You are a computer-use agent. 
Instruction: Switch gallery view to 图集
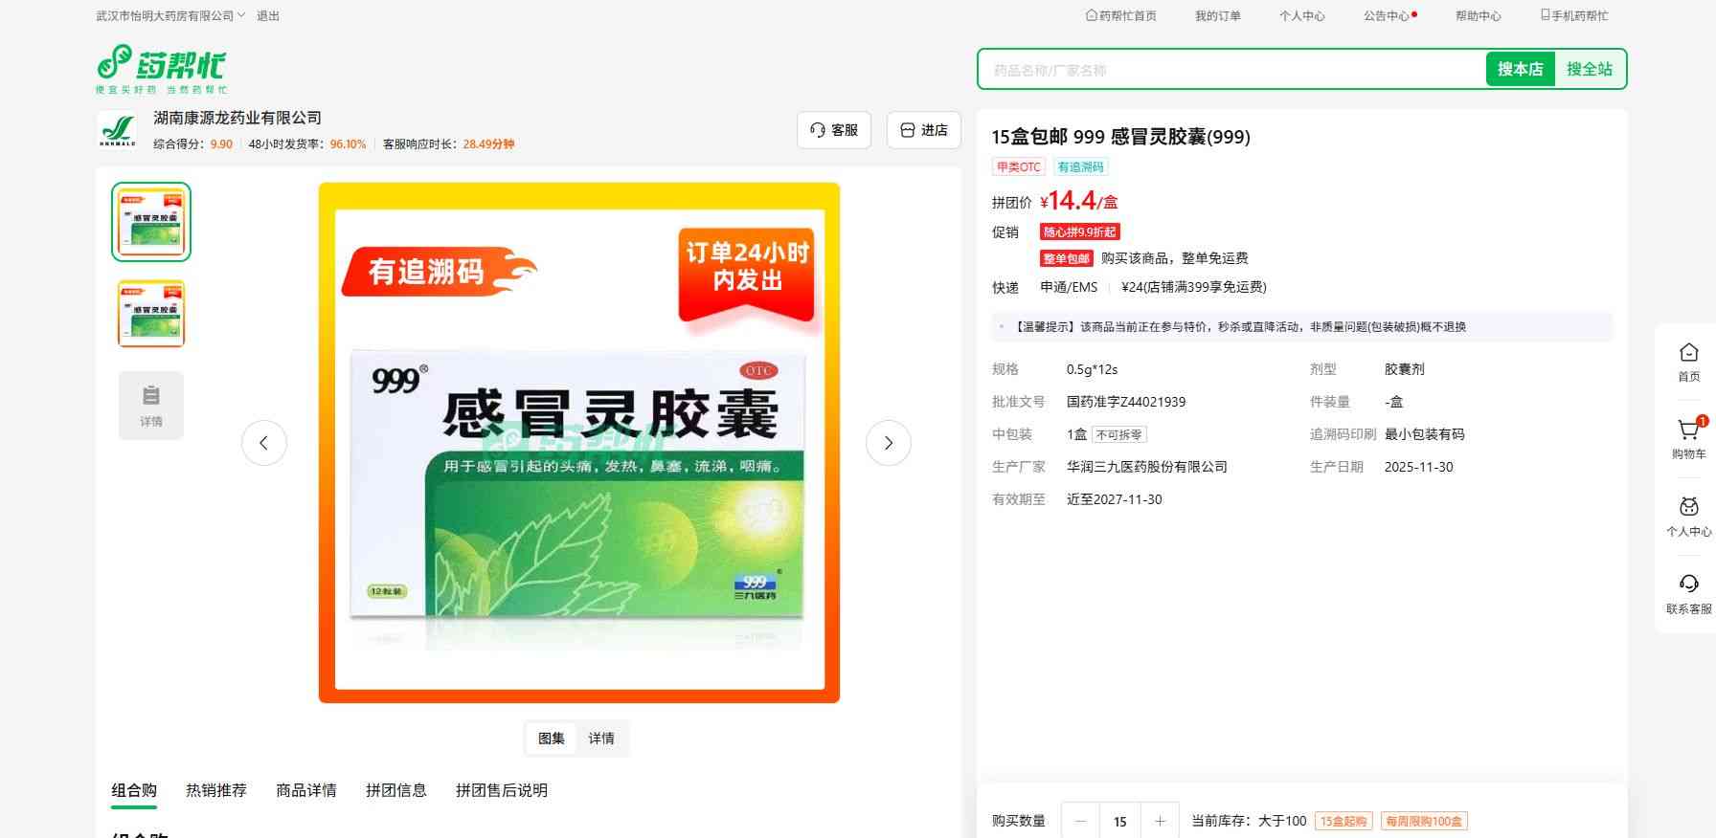552,739
